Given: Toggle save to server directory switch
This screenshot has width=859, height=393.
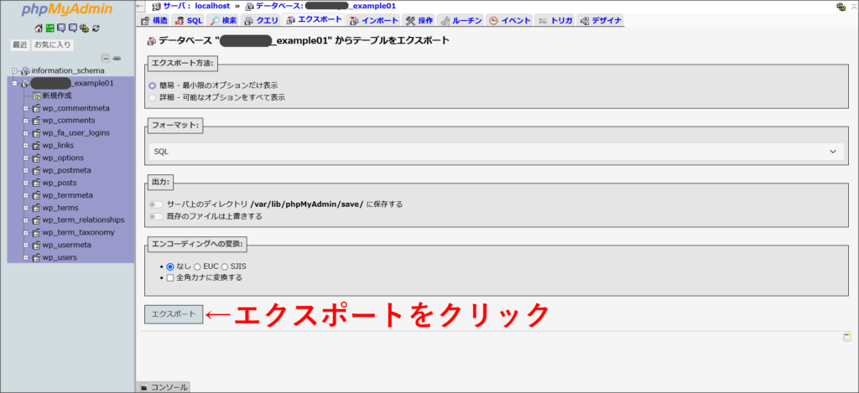Looking at the screenshot, I should pos(156,204).
